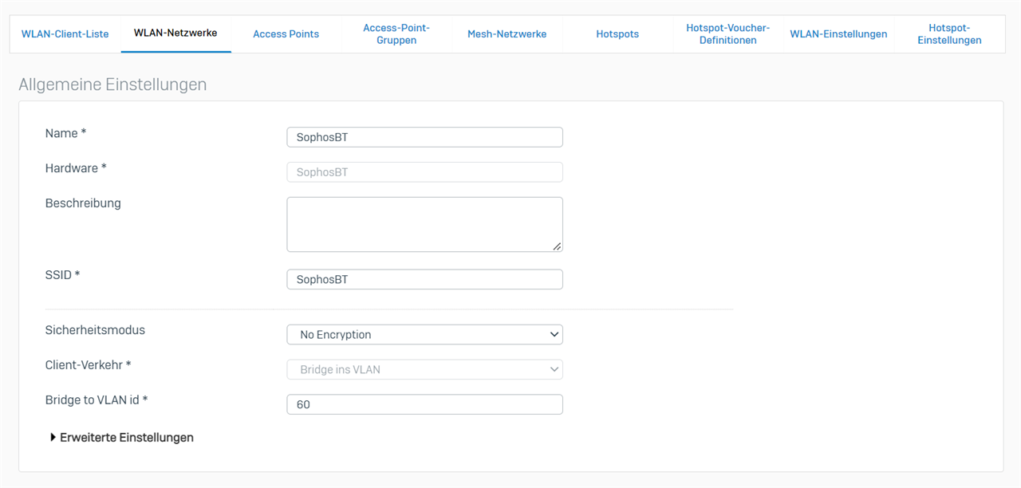The height and width of the screenshot is (488, 1021).
Task: Click the Bridge to VLAN id field
Action: click(x=424, y=405)
